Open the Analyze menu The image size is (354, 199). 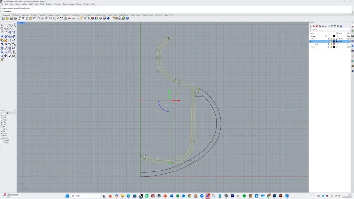coord(72,4)
